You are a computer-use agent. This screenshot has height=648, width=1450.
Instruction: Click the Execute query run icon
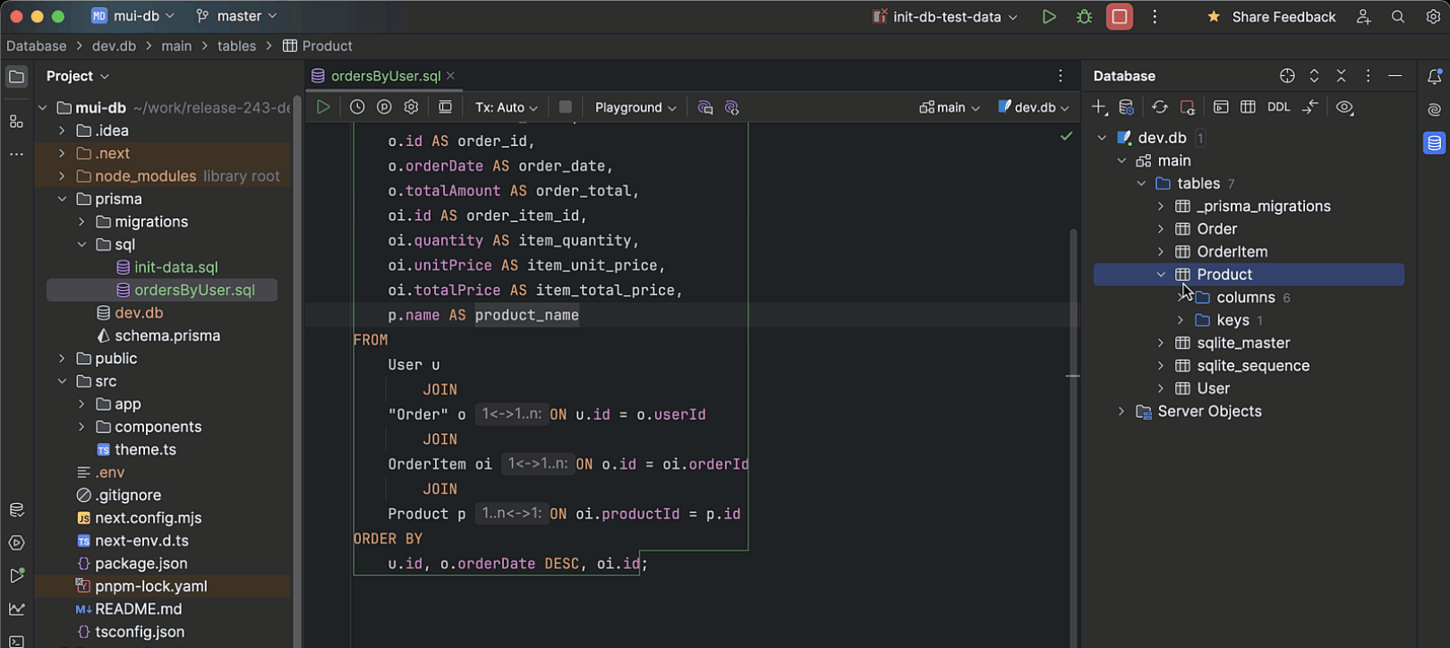323,107
